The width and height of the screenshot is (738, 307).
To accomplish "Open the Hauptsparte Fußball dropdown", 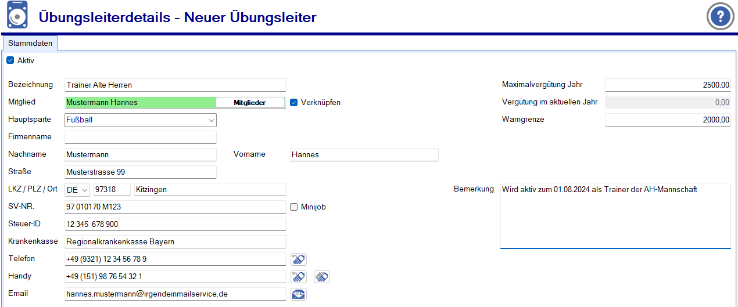I will tap(141, 120).
